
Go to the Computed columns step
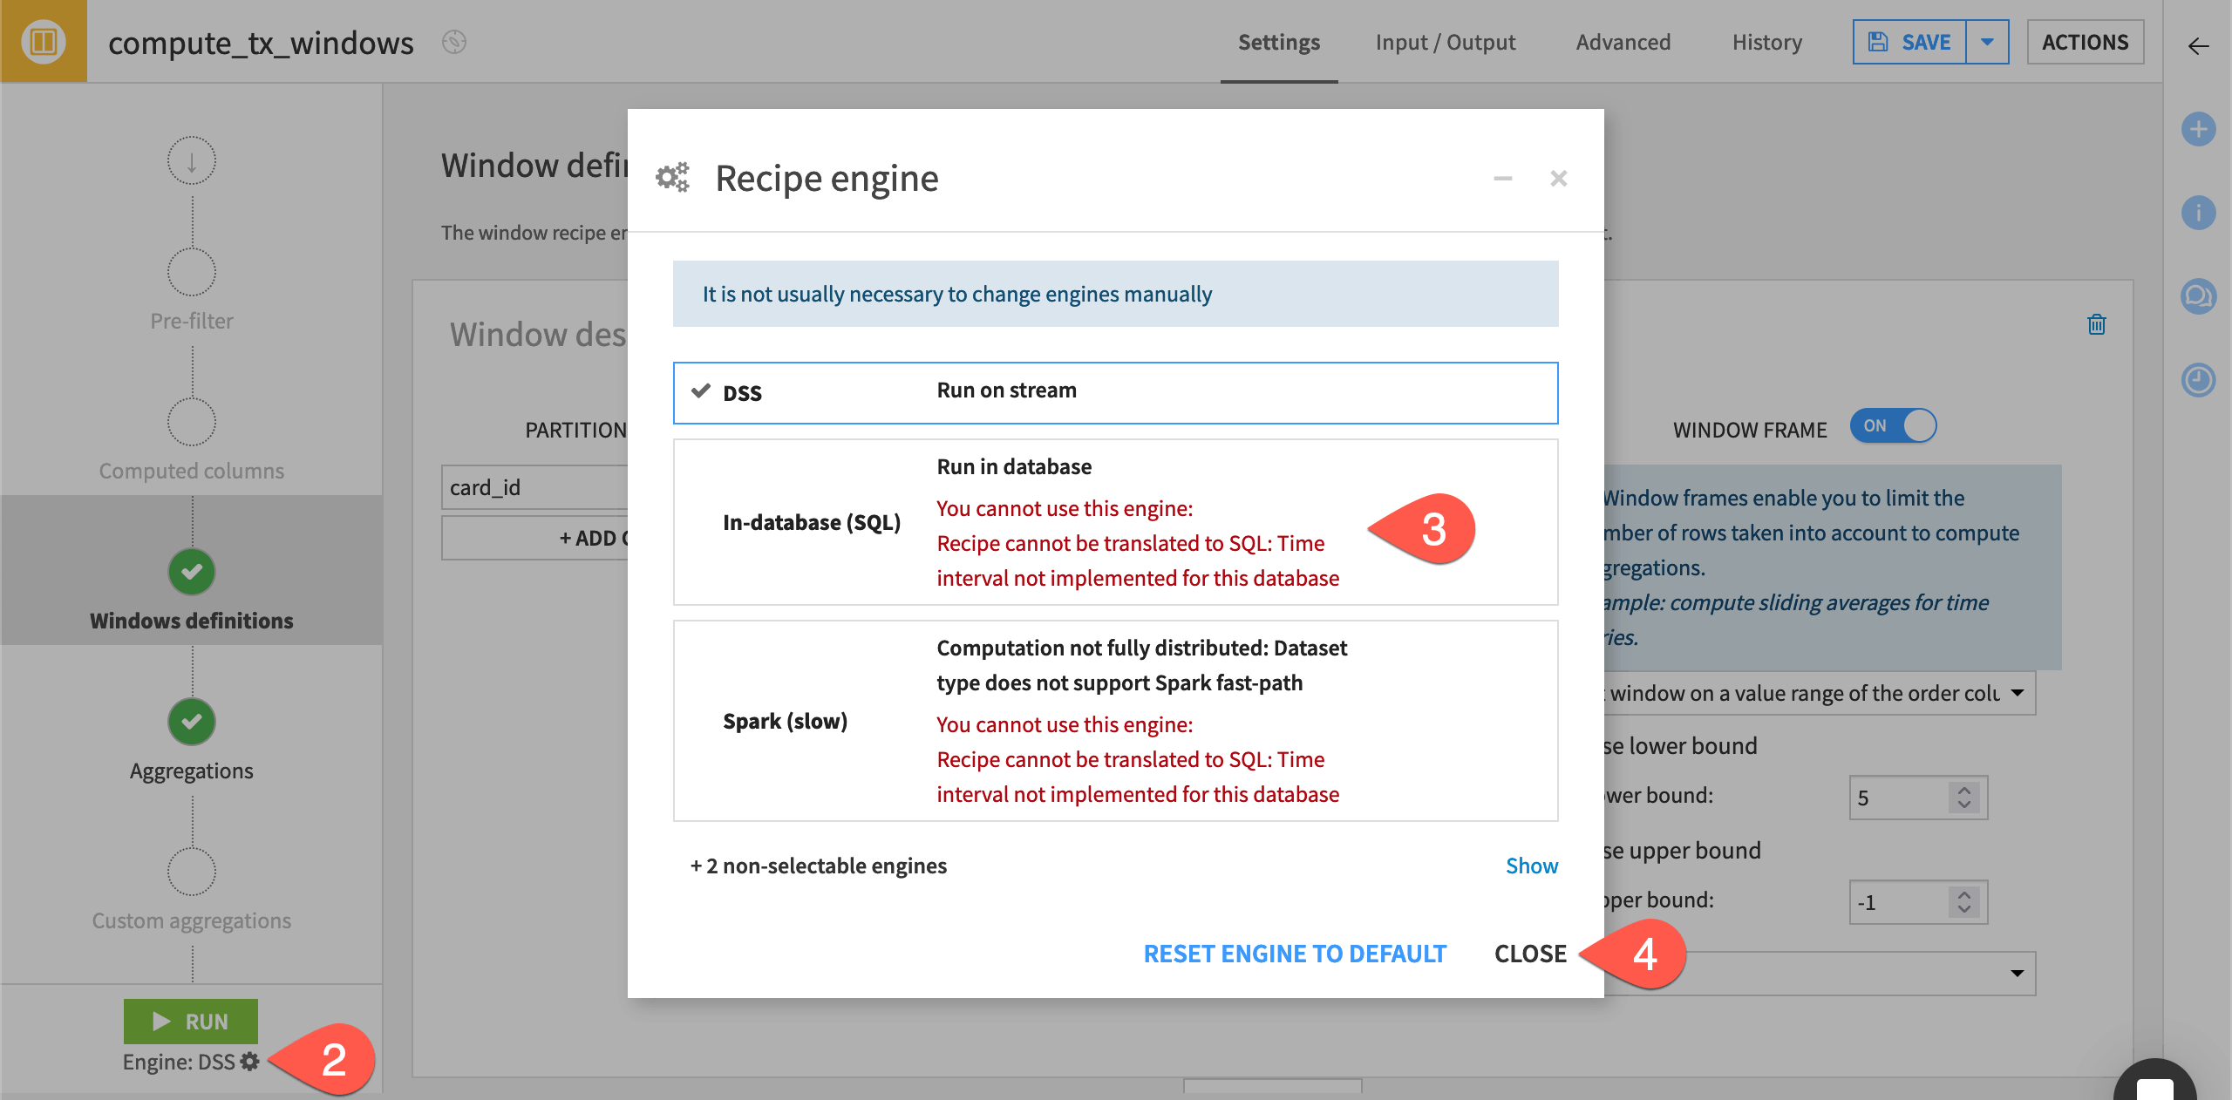click(192, 441)
